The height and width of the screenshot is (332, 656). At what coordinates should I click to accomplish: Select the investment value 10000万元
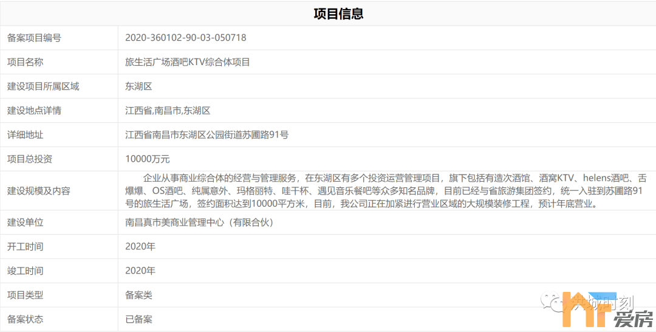(x=147, y=159)
